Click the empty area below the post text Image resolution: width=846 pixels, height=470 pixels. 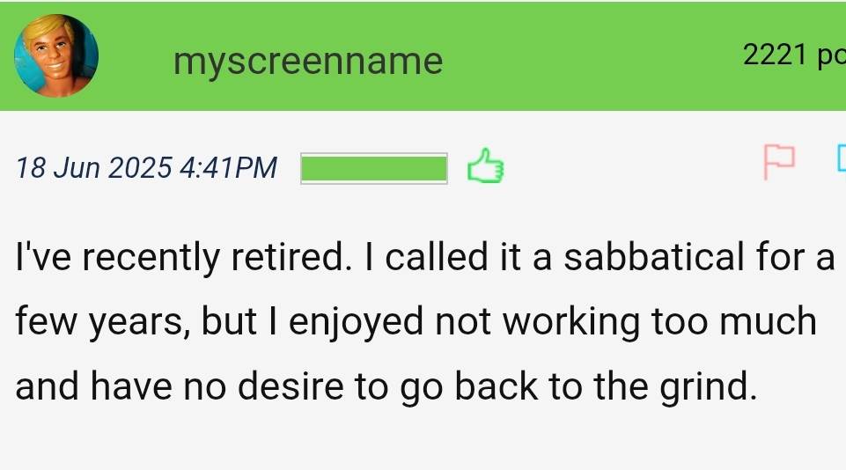click(423, 440)
